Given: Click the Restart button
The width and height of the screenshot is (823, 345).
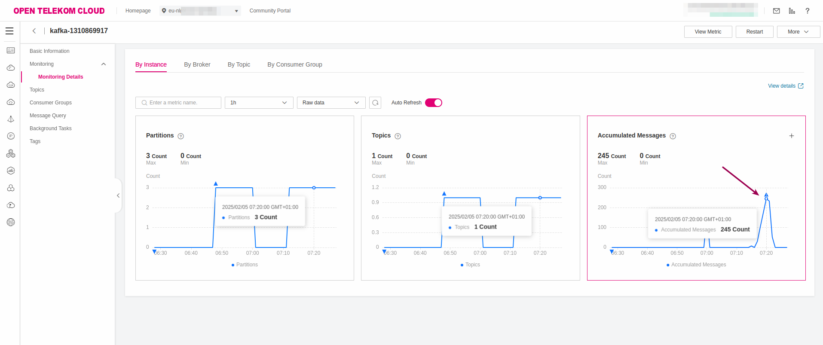Looking at the screenshot, I should [x=754, y=32].
